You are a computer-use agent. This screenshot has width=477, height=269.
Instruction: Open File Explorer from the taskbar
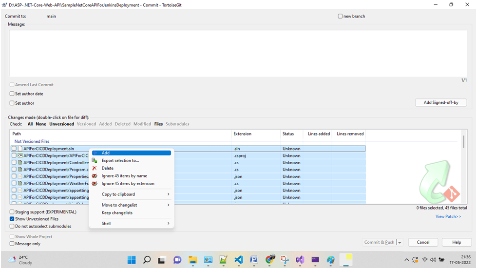pyautogui.click(x=192, y=260)
